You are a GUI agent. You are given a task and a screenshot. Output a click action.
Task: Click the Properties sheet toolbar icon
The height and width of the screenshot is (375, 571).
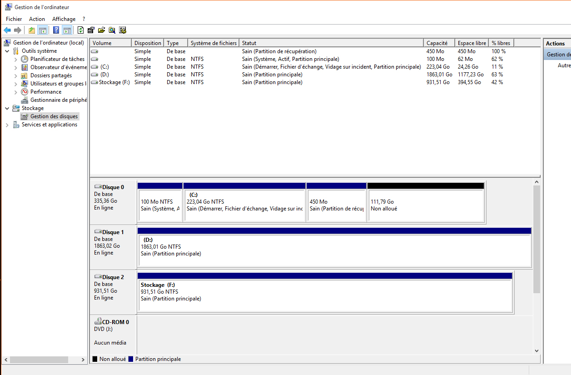[x=91, y=30]
